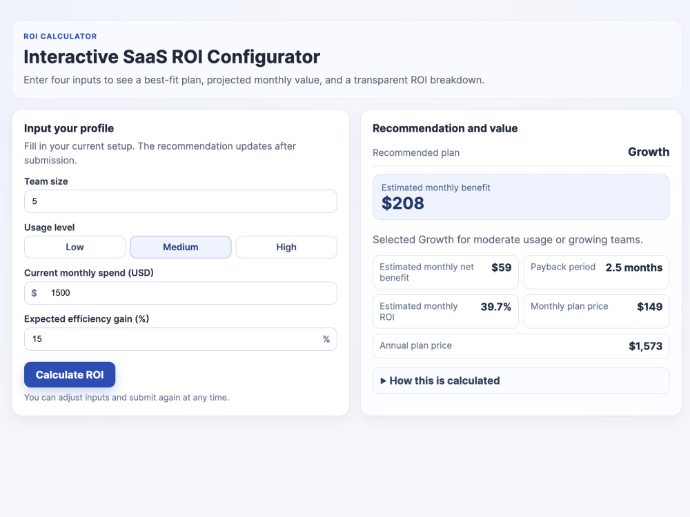Click the Estimated monthly net benefit tile

(445, 272)
